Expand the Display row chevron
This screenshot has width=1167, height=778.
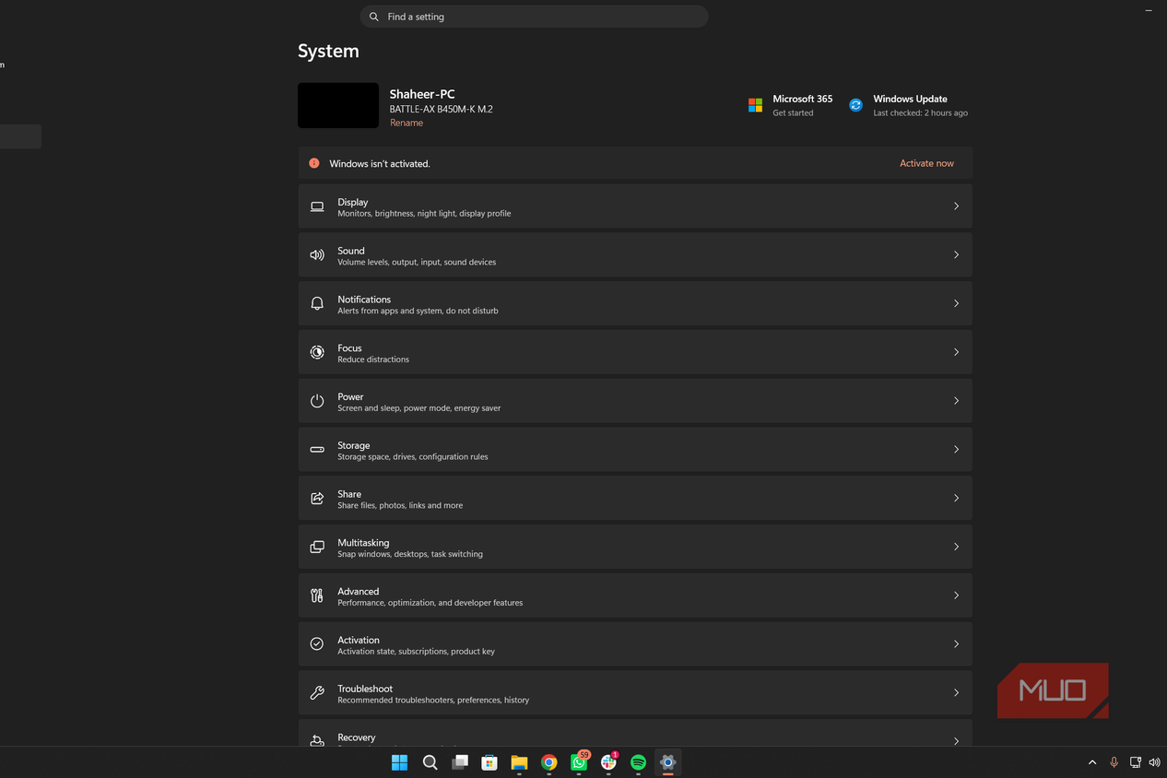pos(956,206)
